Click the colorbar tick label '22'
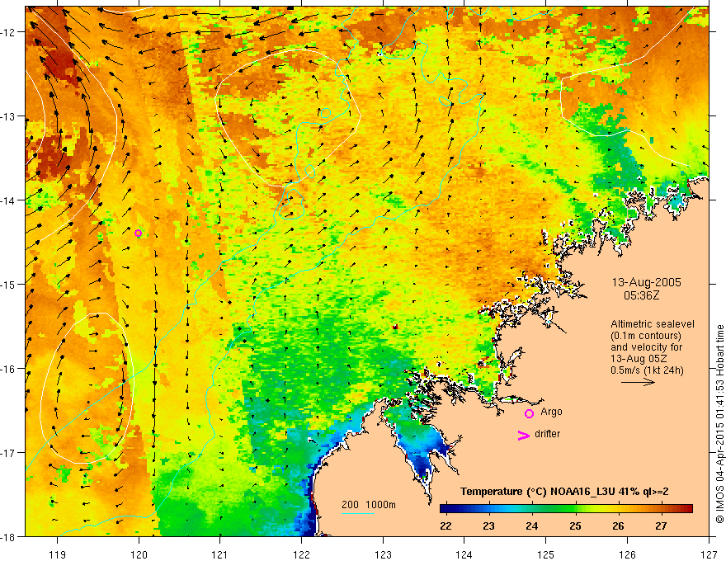This screenshot has width=726, height=561. tap(445, 526)
